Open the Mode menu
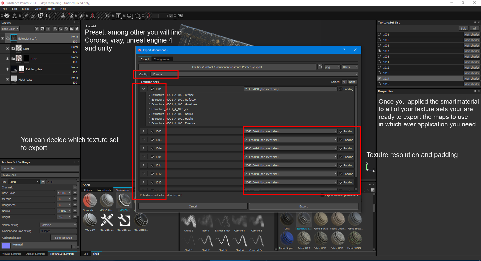This screenshot has height=261, width=481. point(26,9)
